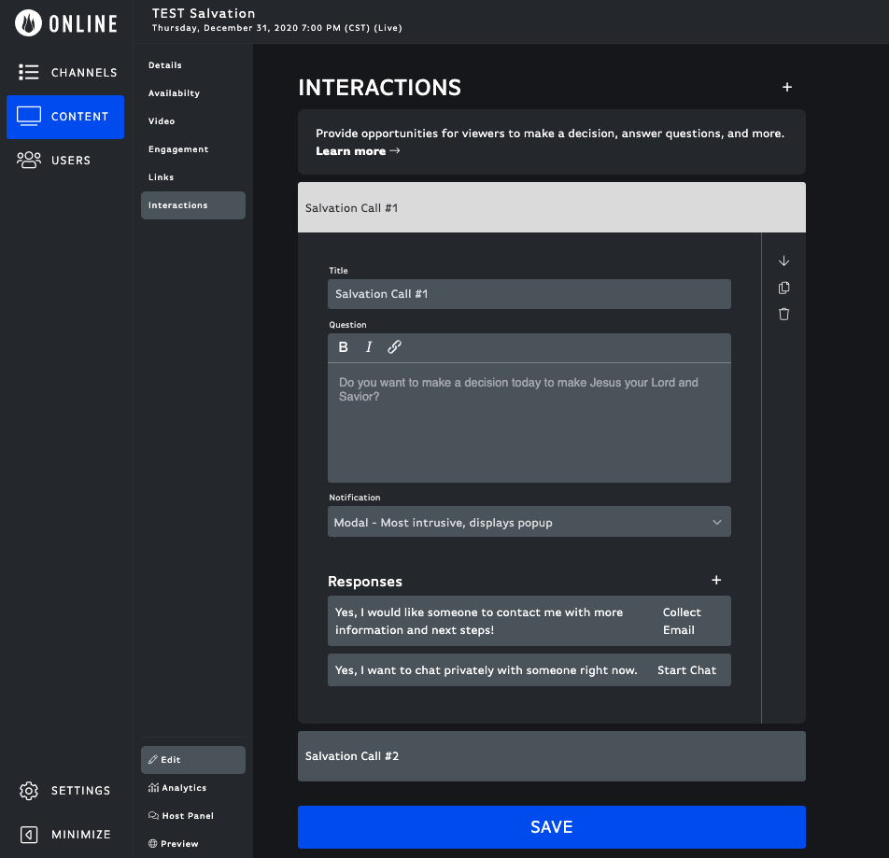Click the TEST Salvation title text

click(x=204, y=14)
